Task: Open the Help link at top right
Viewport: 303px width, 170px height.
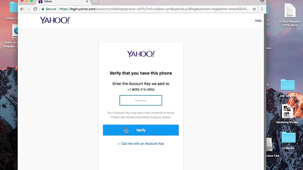Action: (258, 21)
